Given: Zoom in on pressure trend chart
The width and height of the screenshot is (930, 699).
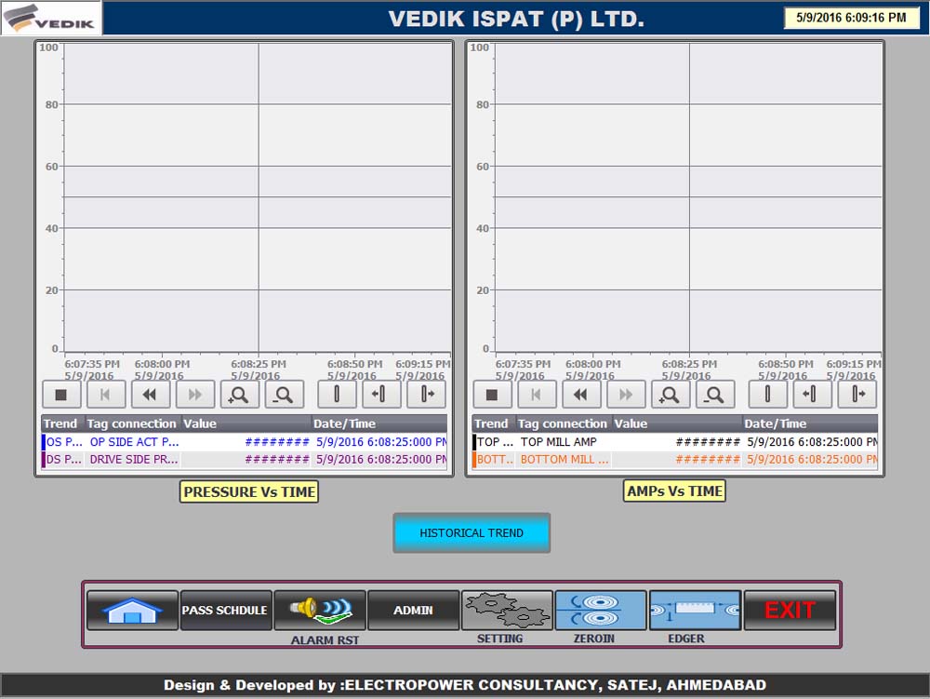Looking at the screenshot, I should pyautogui.click(x=239, y=395).
